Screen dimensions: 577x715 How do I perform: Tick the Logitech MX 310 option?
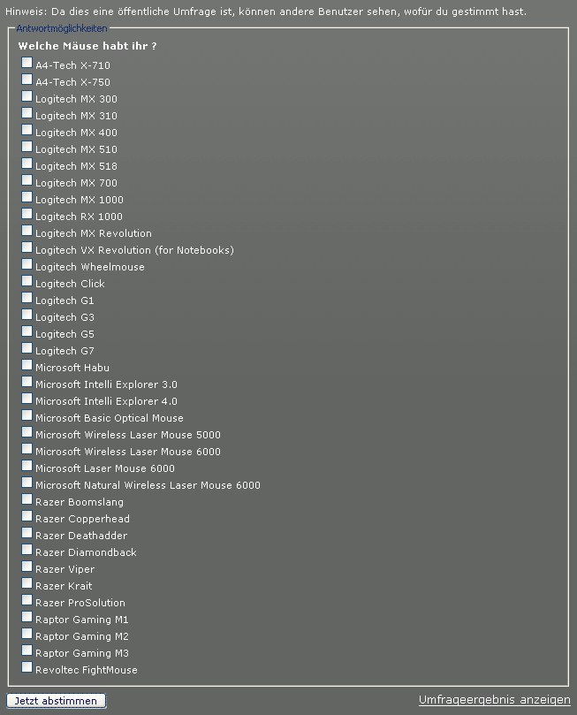[27, 112]
